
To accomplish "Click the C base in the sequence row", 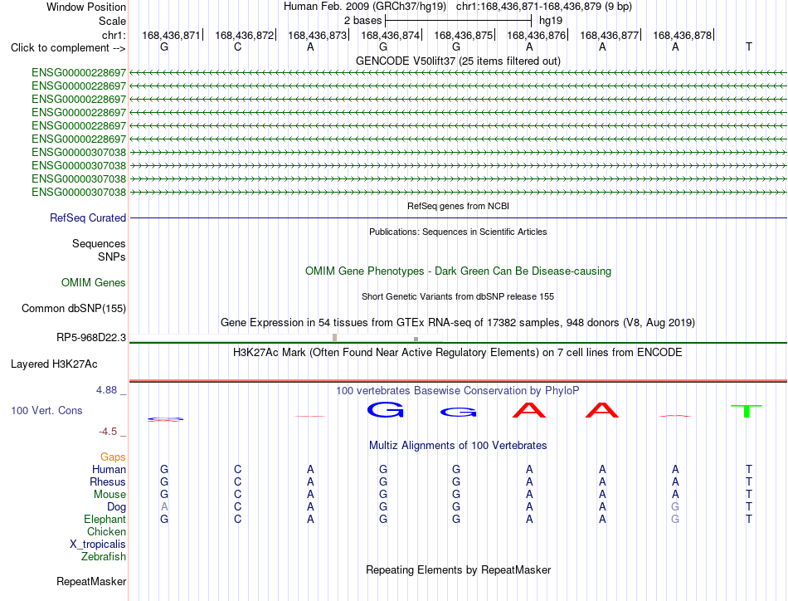I will click(x=238, y=46).
